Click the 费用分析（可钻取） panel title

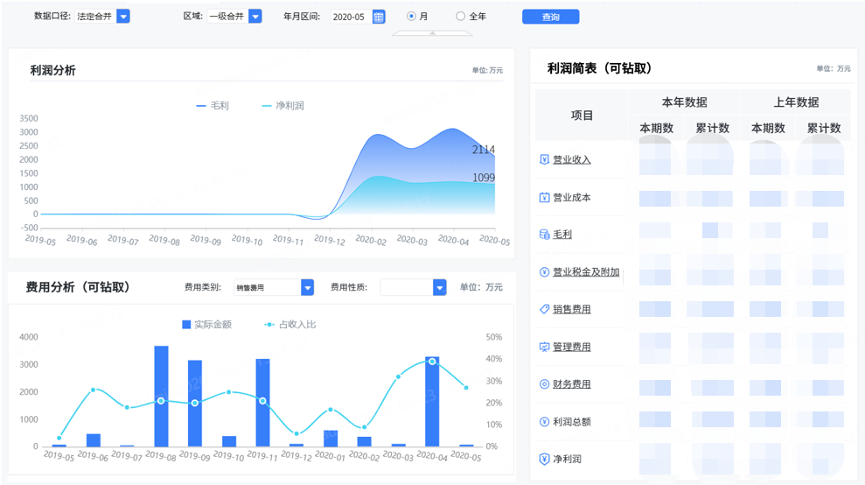(x=78, y=287)
